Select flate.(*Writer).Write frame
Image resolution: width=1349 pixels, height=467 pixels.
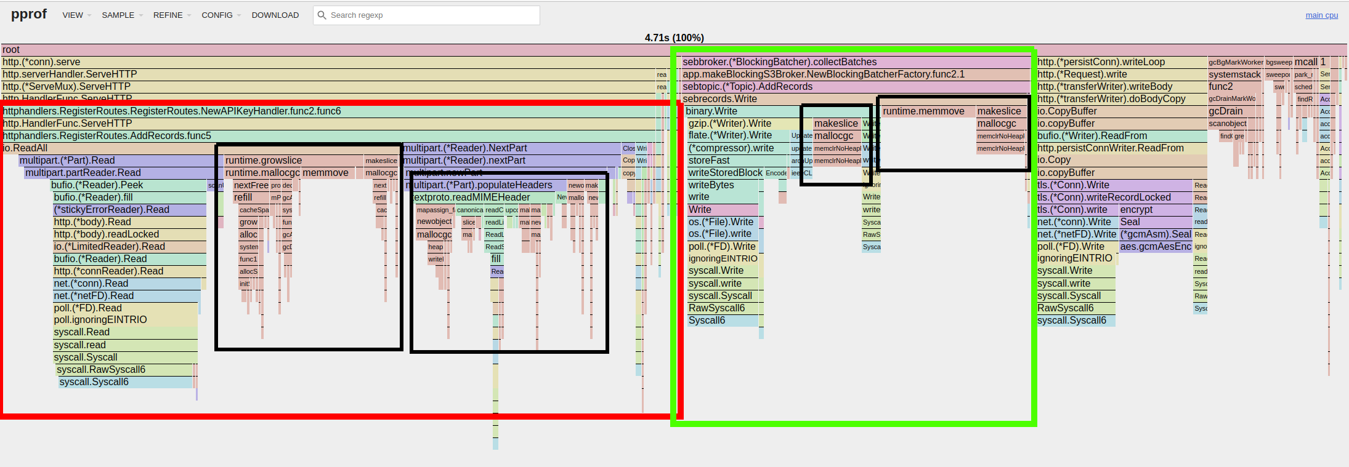[739, 136]
